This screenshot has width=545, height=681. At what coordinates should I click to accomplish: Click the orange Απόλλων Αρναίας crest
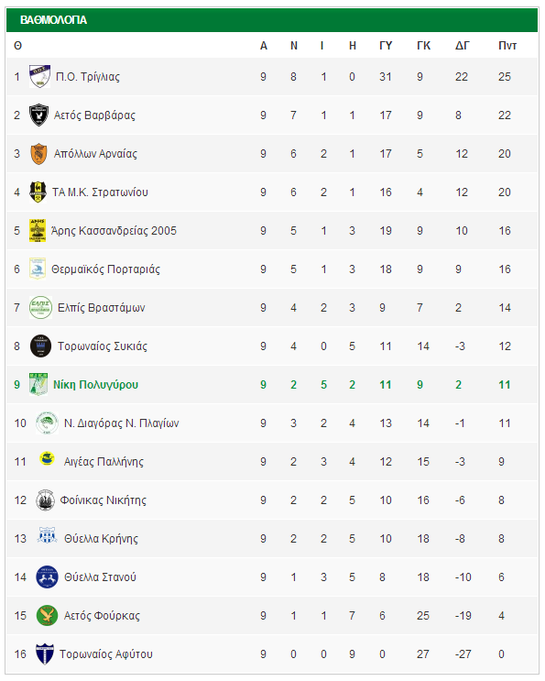pos(38,154)
